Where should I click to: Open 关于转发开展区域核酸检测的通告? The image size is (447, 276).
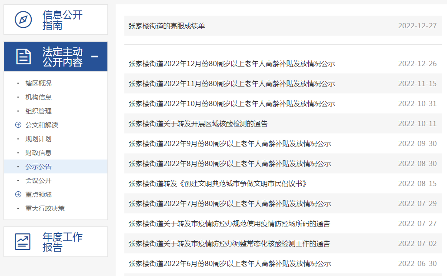(198, 123)
